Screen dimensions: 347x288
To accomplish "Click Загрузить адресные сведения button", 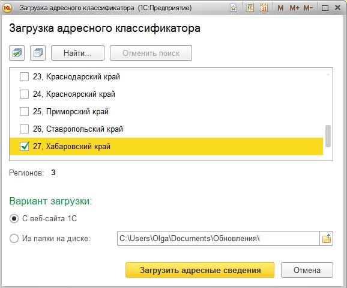I will tap(200, 270).
